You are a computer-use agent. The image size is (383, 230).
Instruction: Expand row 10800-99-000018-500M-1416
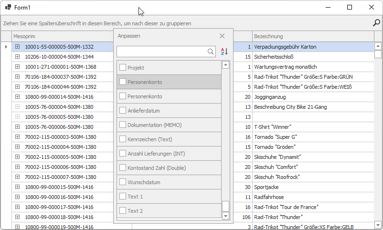17,217
